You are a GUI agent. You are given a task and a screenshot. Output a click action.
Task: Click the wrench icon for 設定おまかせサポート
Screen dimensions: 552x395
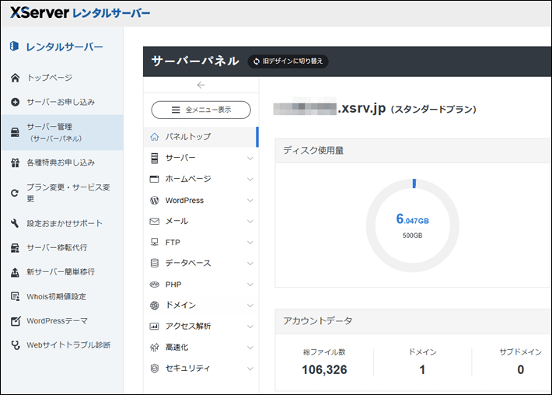[15, 223]
